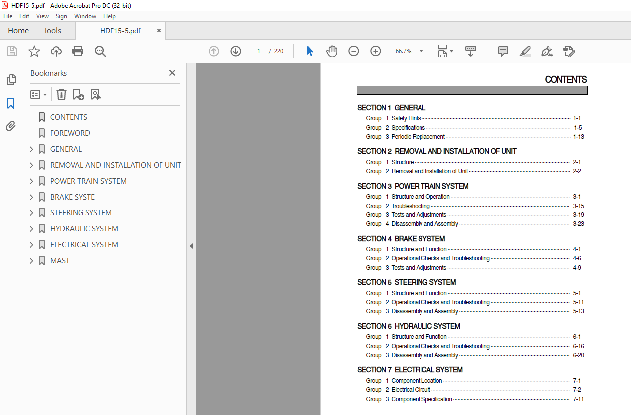
Task: Go to previous page arrow
Action: 214,51
